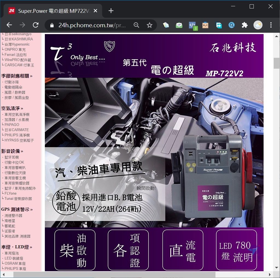Viewport: 280px width, 278px height.
Task: Open 行動卡拉OK link
Action: 14,162
